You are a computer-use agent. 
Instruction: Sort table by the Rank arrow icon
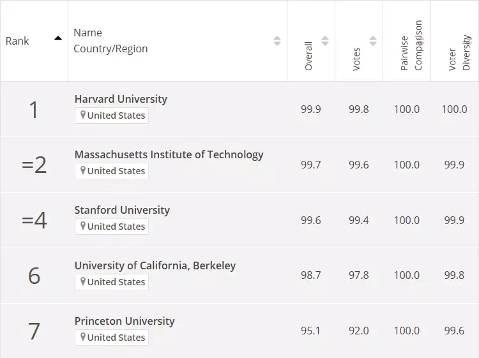58,38
